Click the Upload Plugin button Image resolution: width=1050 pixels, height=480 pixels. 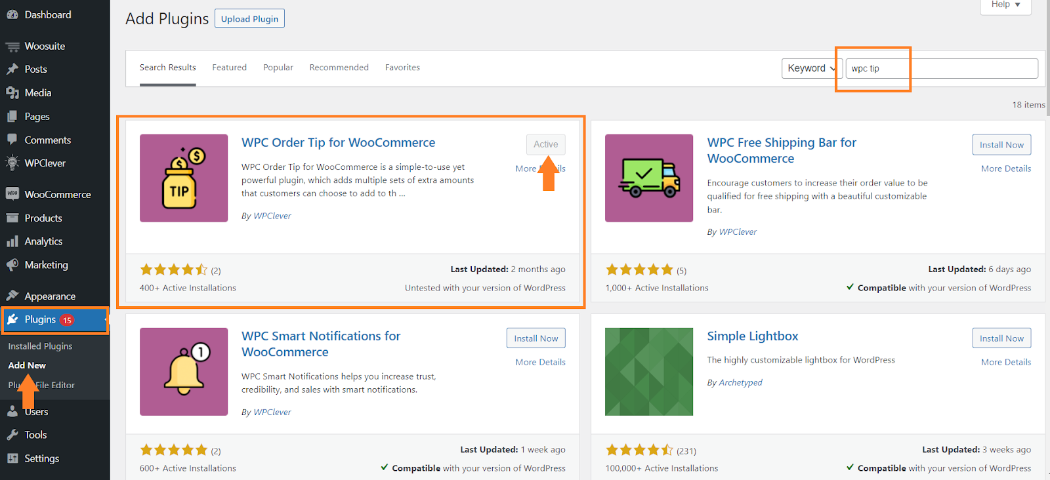[249, 18]
